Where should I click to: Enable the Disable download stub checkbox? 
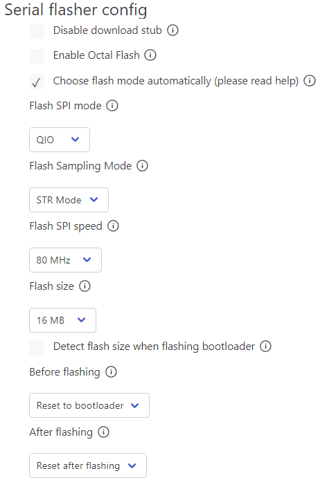click(x=37, y=31)
